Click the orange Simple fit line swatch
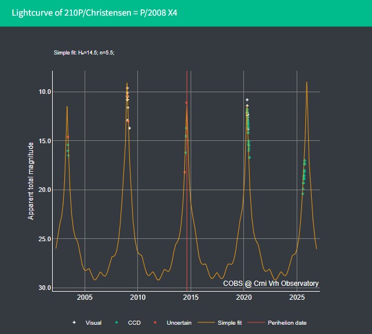The height and width of the screenshot is (334, 372). click(x=206, y=322)
